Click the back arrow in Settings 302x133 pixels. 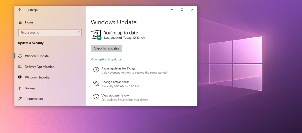[20, 10]
